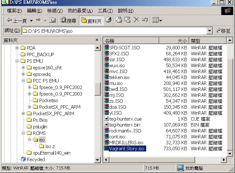The height and width of the screenshot is (173, 235).
Task: Expand the epsxe160_cht folder node
Action: click(x=23, y=67)
